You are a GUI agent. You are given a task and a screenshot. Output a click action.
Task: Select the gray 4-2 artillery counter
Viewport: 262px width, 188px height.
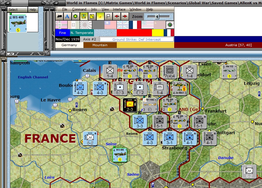pyautogui.click(x=140, y=88)
